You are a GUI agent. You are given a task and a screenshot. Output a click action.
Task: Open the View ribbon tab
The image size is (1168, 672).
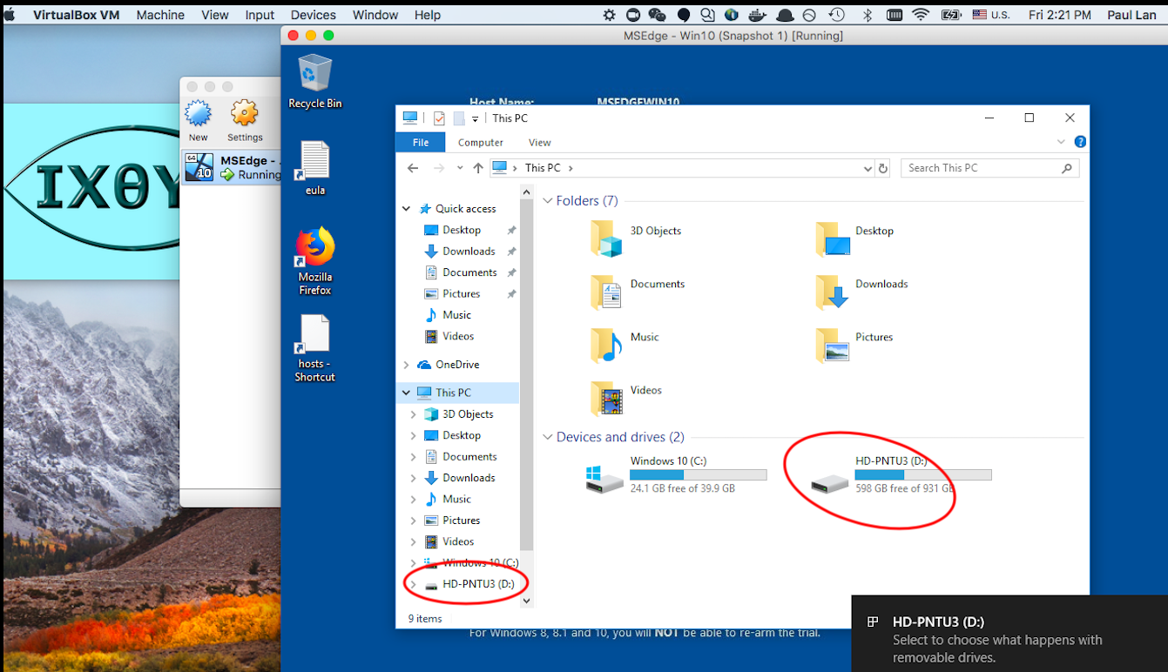(x=540, y=142)
